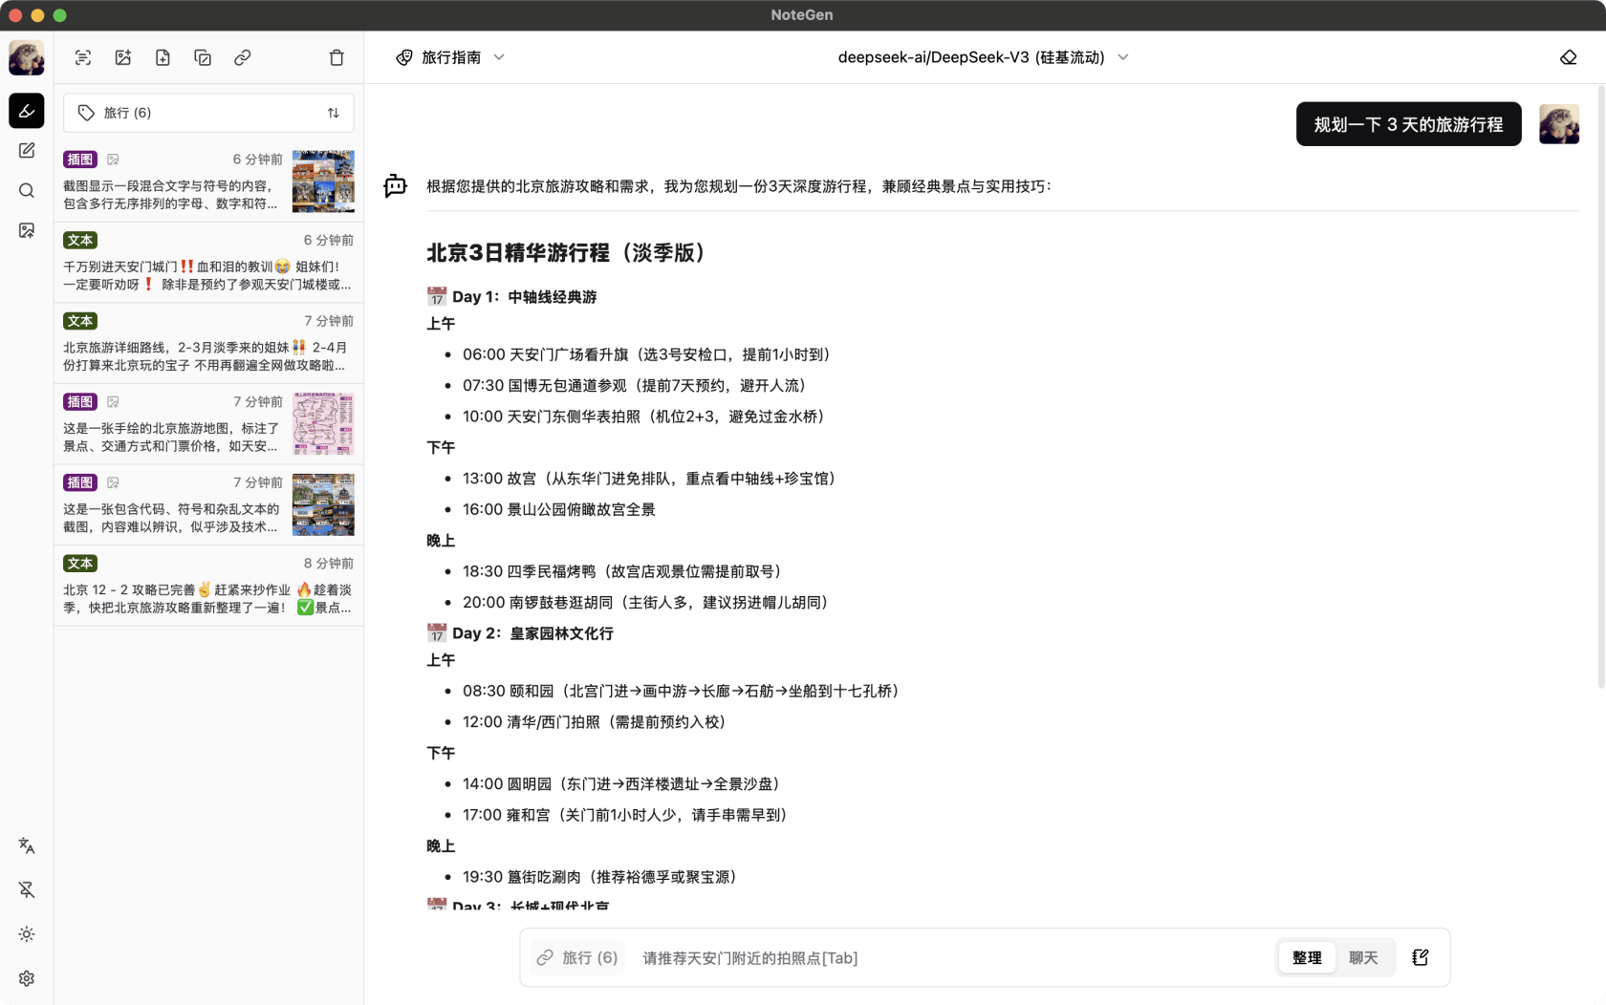Toggle the theme brightness icon

coord(26,934)
